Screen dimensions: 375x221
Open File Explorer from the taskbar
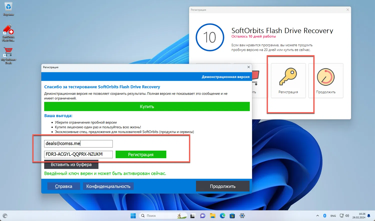(x=212, y=215)
